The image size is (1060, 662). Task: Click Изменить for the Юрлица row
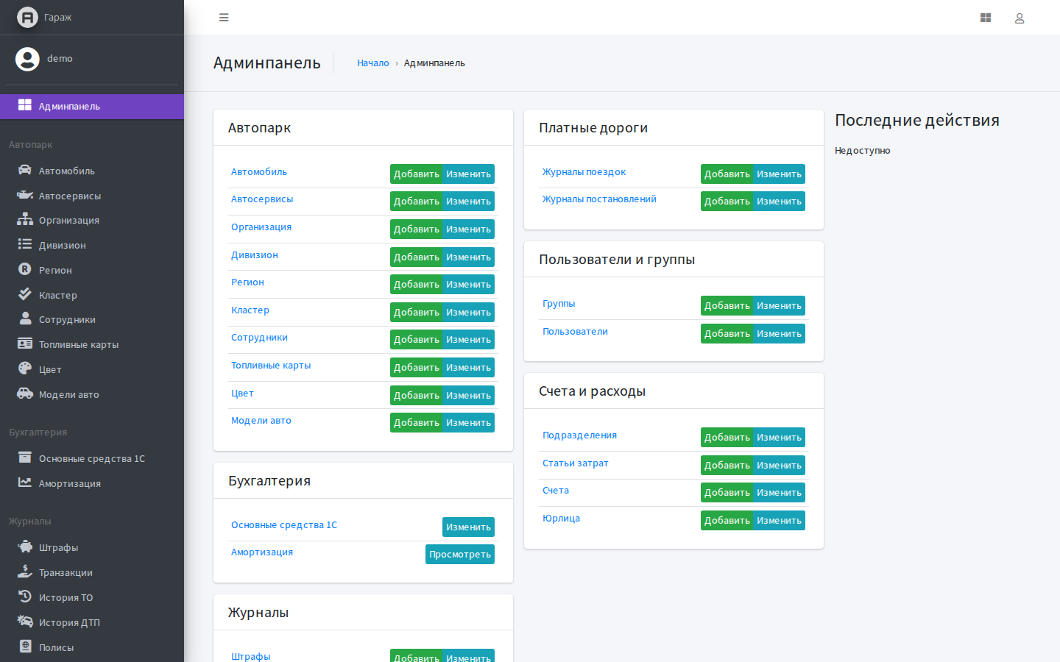(779, 521)
